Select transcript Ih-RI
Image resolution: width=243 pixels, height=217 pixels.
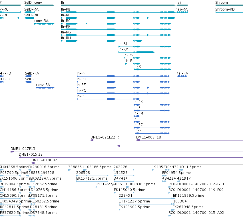pos(152,69)
